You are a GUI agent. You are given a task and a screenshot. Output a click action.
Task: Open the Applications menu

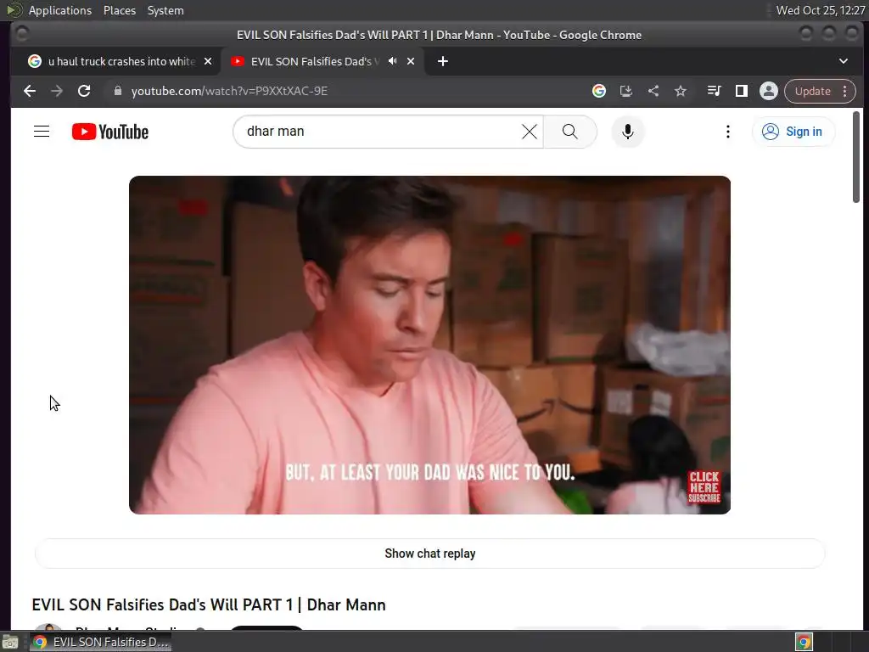[60, 10]
